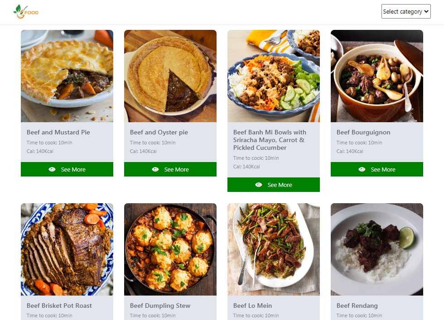
Task: Click the Beef Rendang plate image
Action: point(376,249)
